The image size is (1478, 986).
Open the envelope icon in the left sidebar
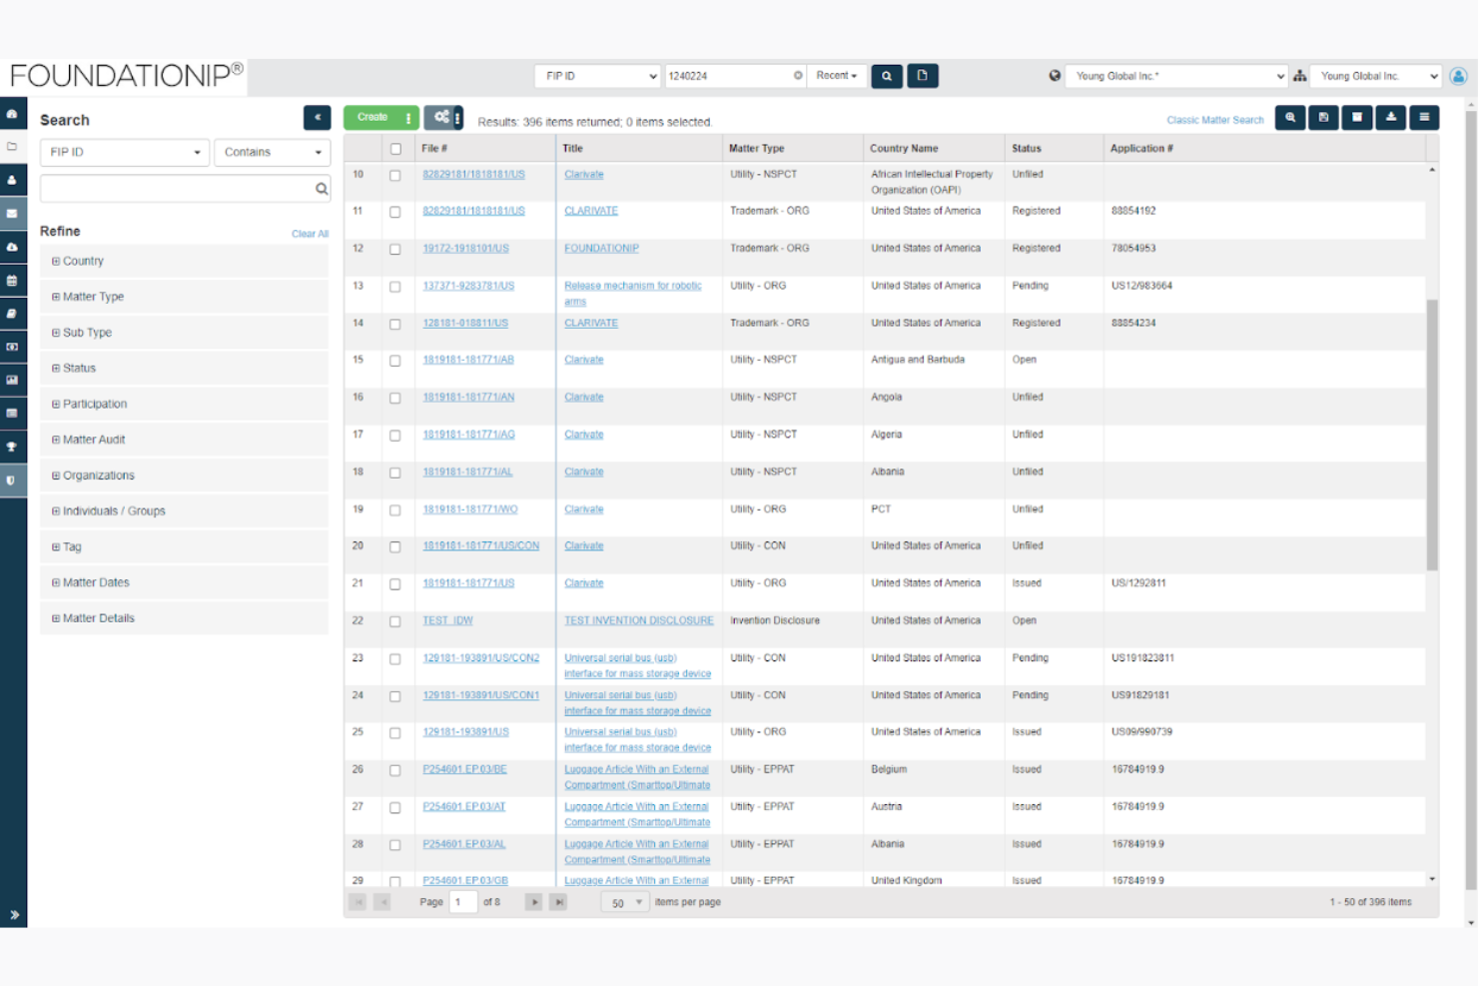[12, 214]
